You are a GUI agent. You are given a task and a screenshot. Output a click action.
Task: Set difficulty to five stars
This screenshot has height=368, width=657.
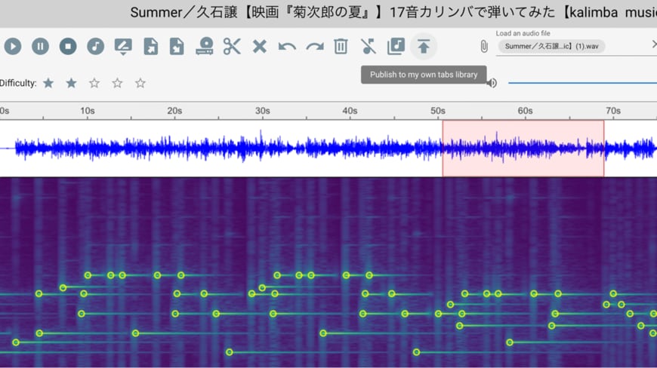pos(140,83)
